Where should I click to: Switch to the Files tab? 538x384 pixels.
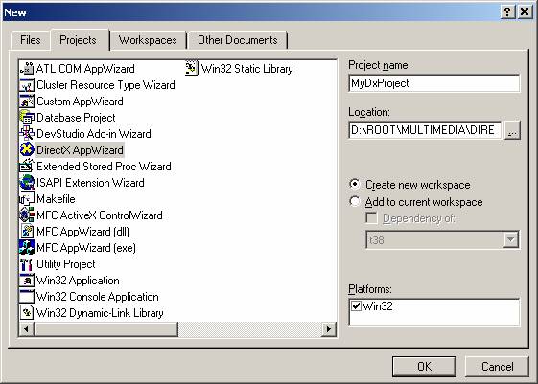(x=31, y=40)
